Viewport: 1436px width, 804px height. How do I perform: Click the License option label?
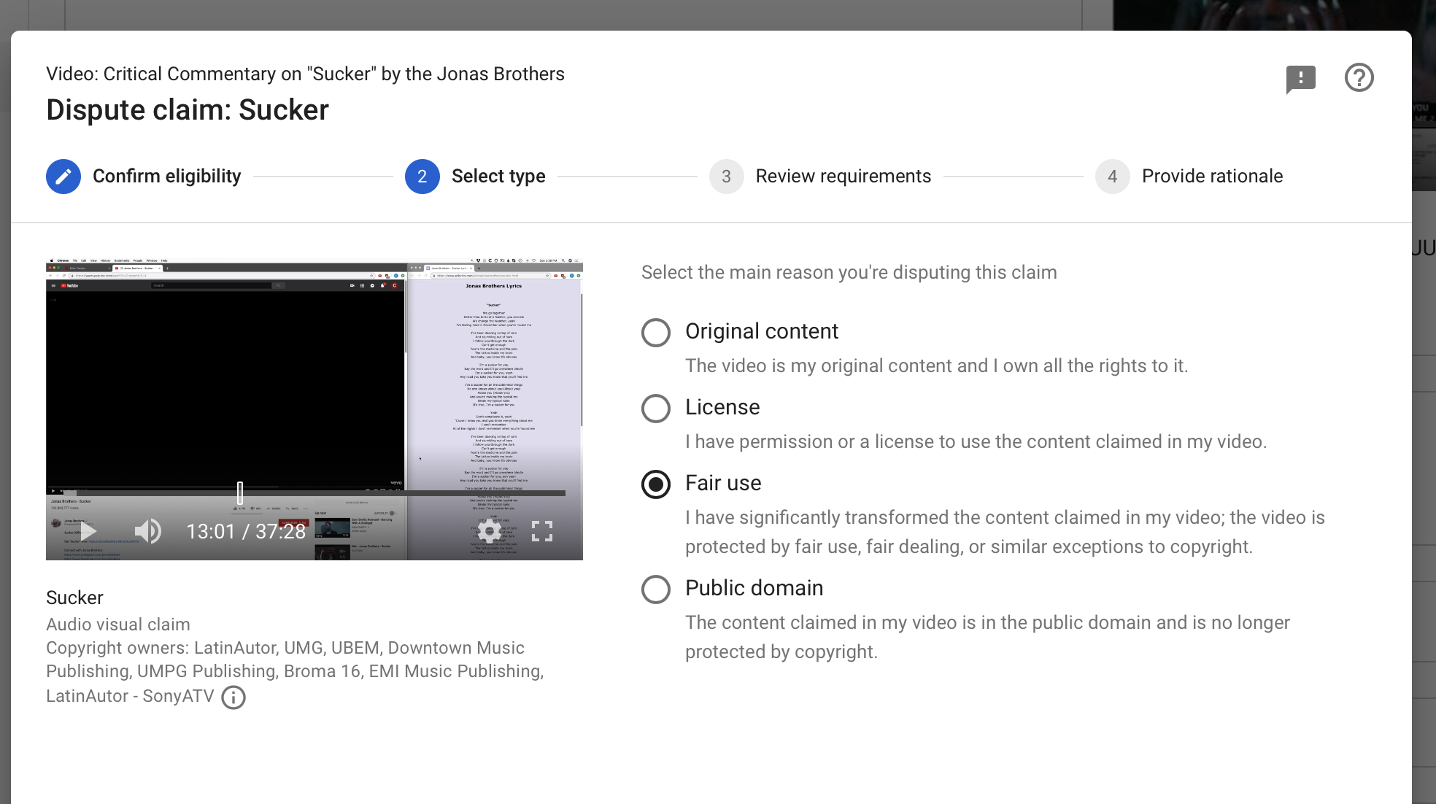[722, 407]
